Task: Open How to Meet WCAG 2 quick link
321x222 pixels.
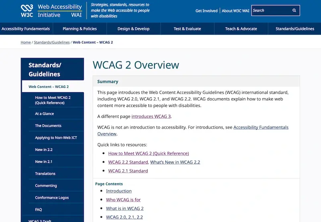Action: [x=148, y=153]
